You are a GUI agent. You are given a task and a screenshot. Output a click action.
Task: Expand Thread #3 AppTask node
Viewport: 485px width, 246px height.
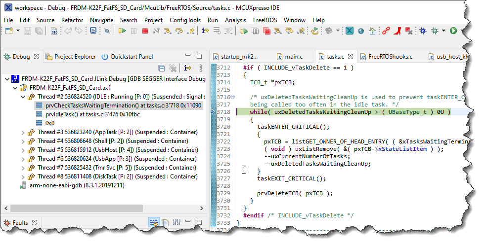coord(24,132)
